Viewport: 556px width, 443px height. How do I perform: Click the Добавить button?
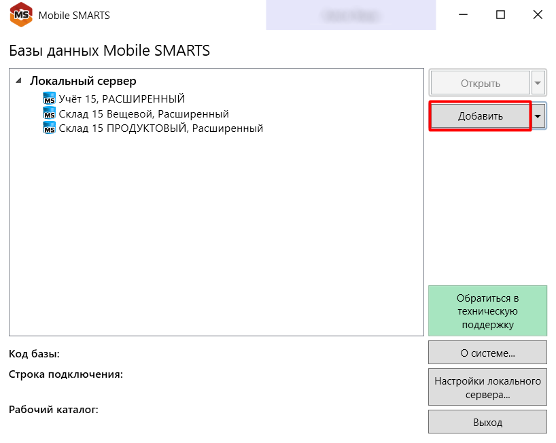pyautogui.click(x=480, y=116)
